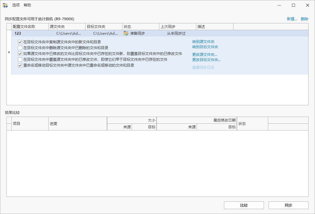Viewport: 315px width, 214px height.
Task: Click 删除 link to delete profile
Action: click(x=304, y=19)
